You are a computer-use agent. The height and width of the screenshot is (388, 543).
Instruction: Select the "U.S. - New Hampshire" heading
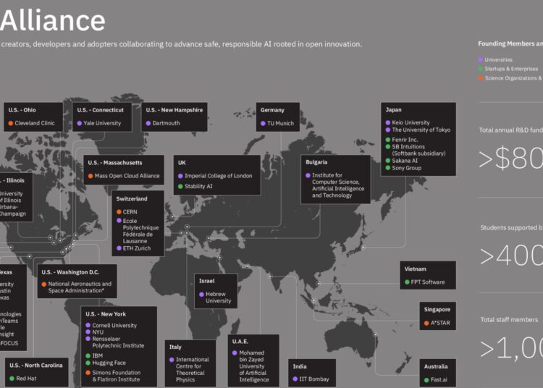(174, 110)
